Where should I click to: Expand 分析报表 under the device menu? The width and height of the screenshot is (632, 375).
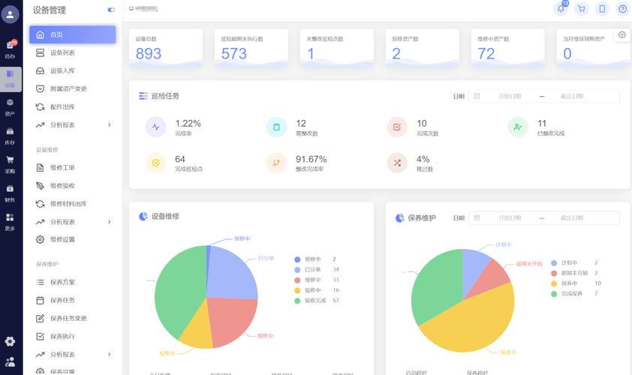pyautogui.click(x=73, y=124)
